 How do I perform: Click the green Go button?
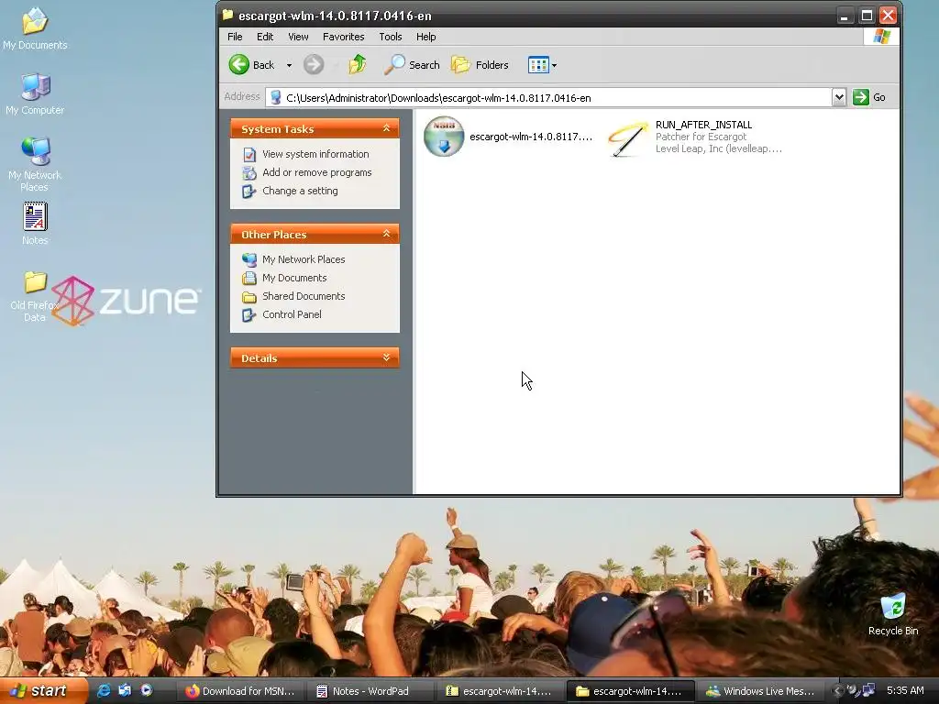[x=869, y=97]
